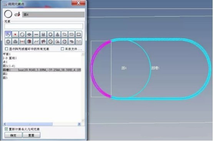Select the rectangle element filter icon
Screen dimensions: 213x141
(79, 34)
